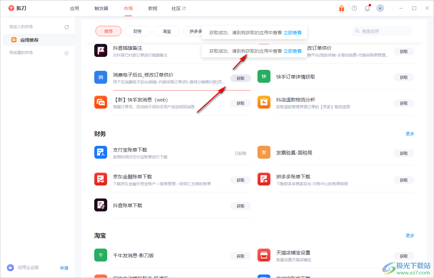Click the 抖音插旗备注 app icon
The width and height of the screenshot is (434, 278).
(x=101, y=50)
